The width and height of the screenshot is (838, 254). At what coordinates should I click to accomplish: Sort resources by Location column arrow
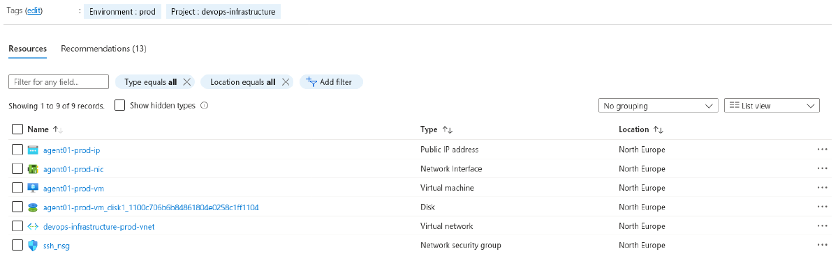click(x=658, y=130)
